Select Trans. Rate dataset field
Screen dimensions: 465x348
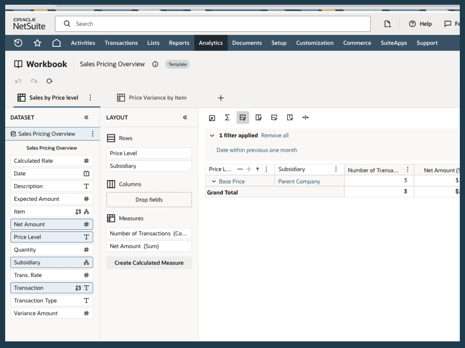(52, 275)
